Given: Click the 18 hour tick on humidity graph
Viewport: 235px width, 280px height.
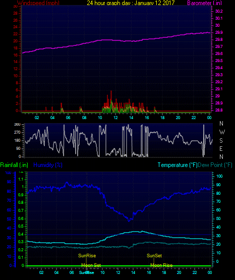Looking at the screenshot, I should pyautogui.click(x=164, y=272).
